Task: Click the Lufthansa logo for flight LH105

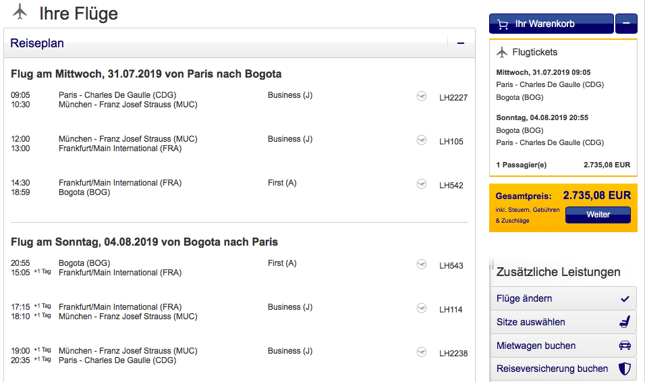Action: point(422,140)
